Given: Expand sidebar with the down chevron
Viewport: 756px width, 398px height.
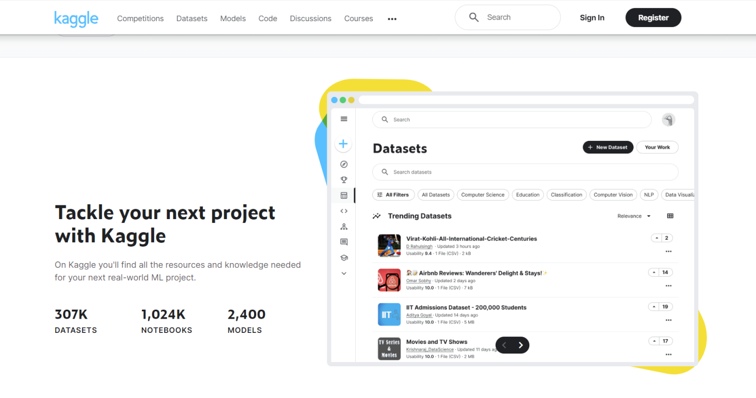Looking at the screenshot, I should tap(344, 274).
